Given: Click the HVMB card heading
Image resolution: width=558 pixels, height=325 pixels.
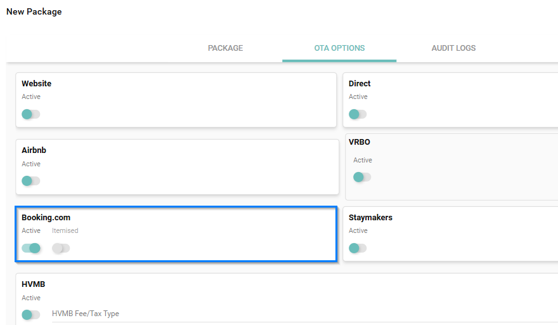Looking at the screenshot, I should pyautogui.click(x=33, y=284).
